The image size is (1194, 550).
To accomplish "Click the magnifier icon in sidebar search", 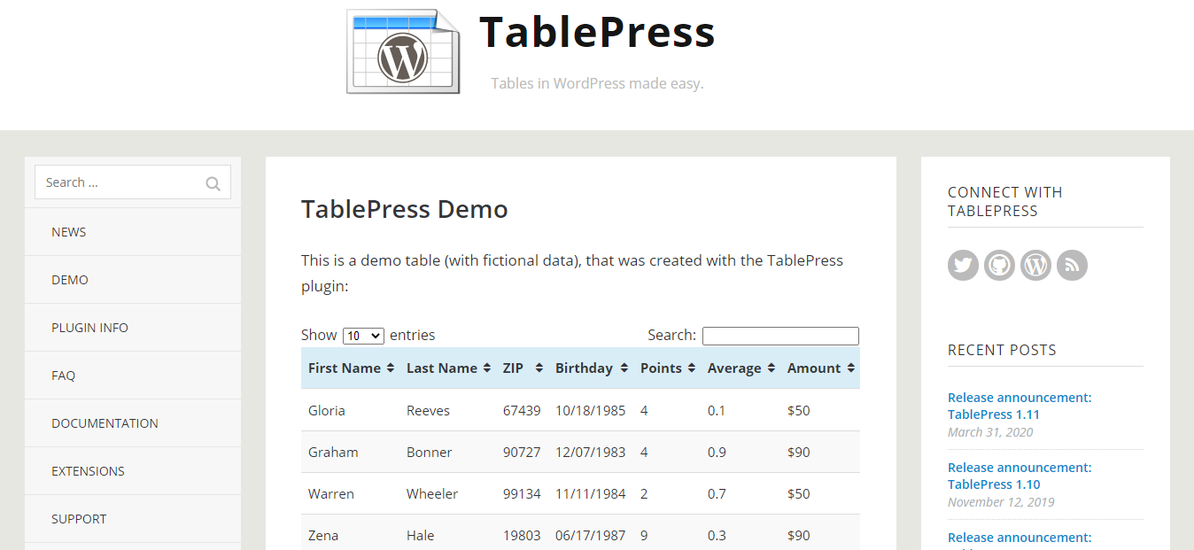I will tap(213, 183).
